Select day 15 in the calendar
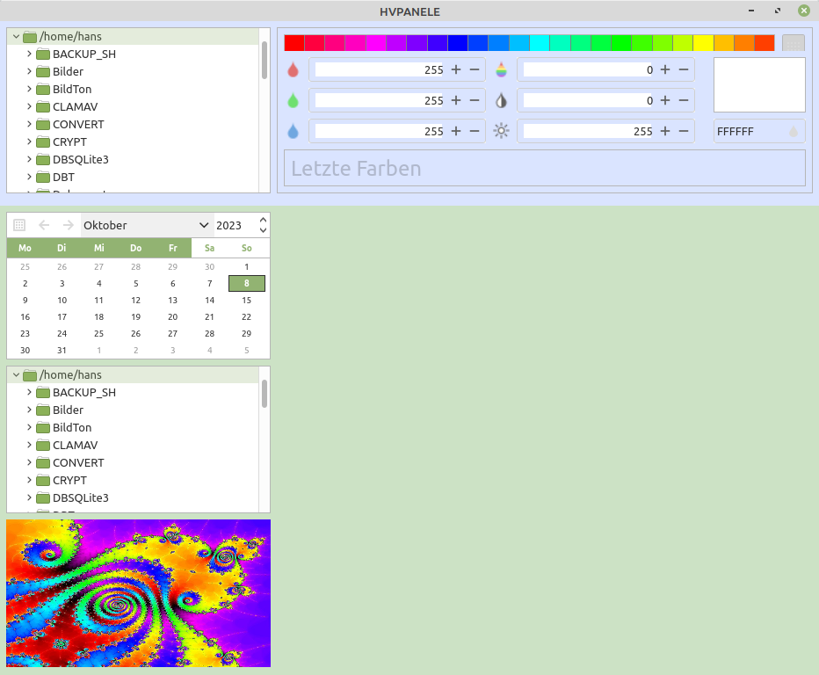The height and width of the screenshot is (675, 819). [x=246, y=300]
